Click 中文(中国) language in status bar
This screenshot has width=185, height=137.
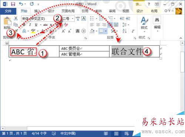coord(68,134)
